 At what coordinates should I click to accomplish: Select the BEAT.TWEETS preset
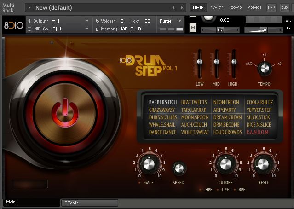point(194,102)
